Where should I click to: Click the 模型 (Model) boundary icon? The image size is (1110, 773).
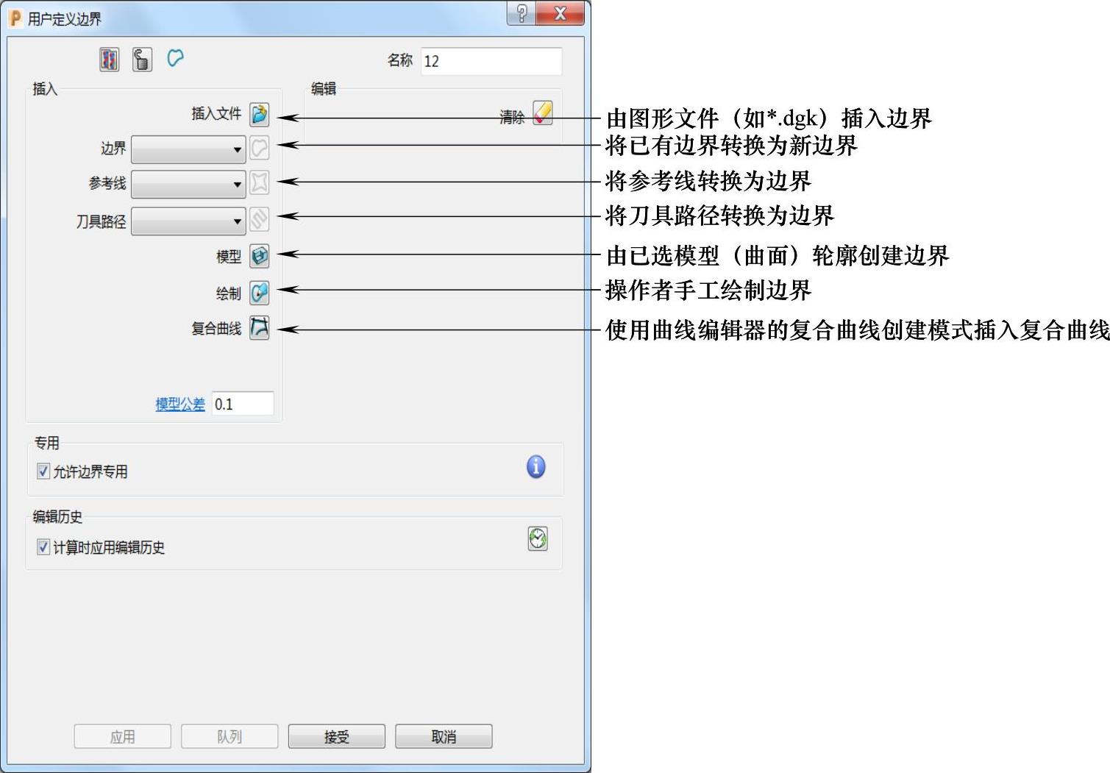(x=260, y=256)
